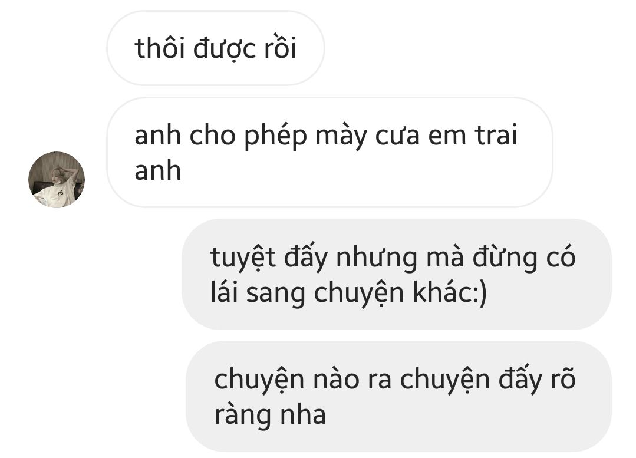
Task: Click the word 'được' in first message
Action: coord(225,49)
